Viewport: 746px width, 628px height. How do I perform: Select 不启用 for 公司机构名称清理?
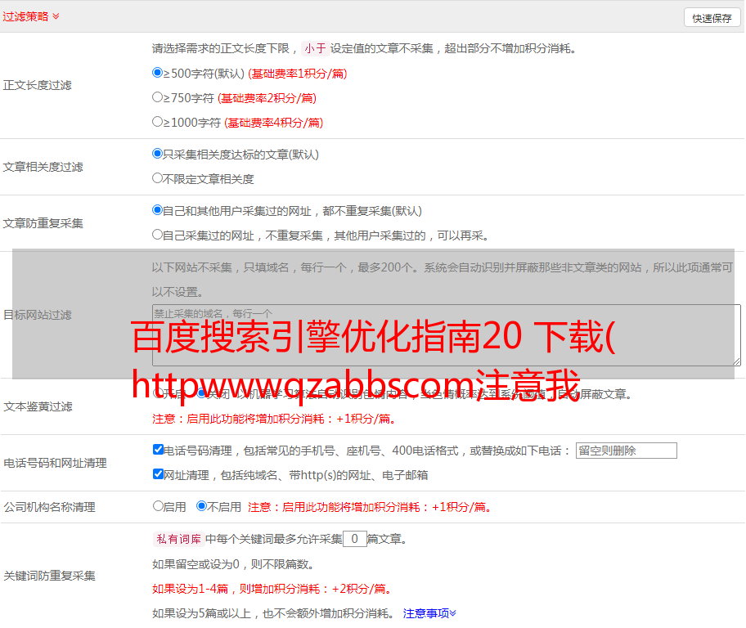click(202, 506)
